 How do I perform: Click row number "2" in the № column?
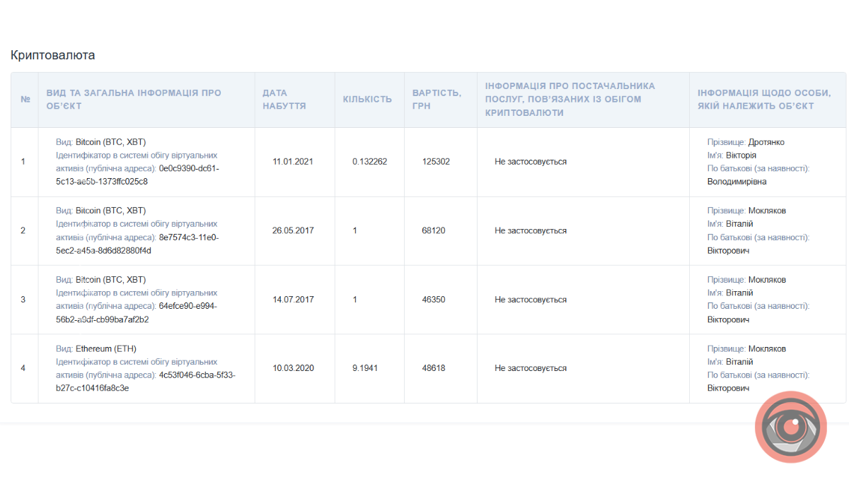point(23,231)
